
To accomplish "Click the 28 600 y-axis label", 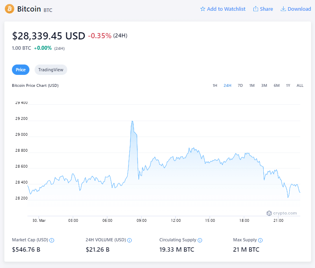I will click(x=21, y=166).
